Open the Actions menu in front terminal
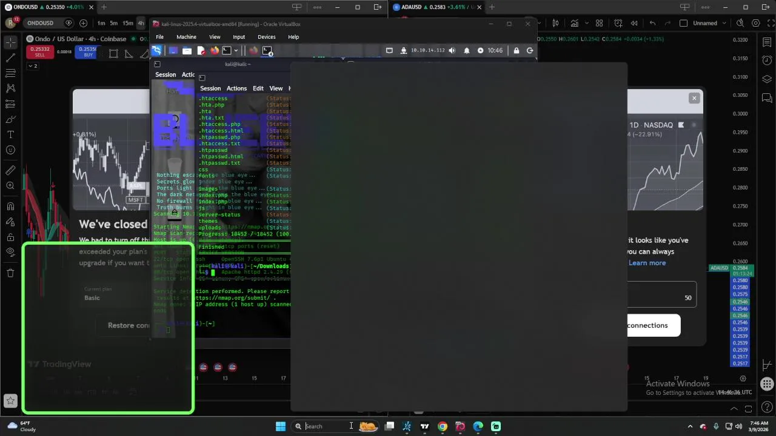The height and width of the screenshot is (436, 776). (x=236, y=88)
